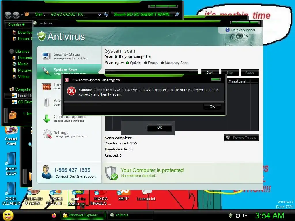
Task: Open the System Scan section
Action: click(x=69, y=72)
